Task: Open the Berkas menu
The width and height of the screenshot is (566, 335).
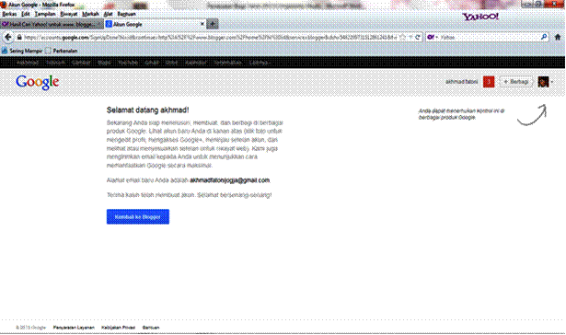Action: click(x=9, y=14)
